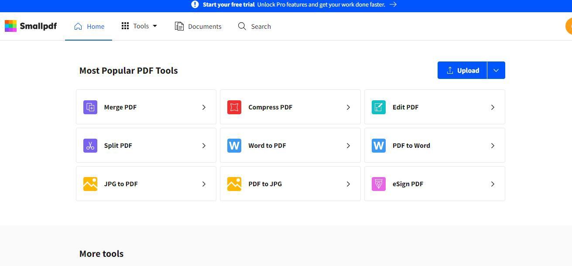Screen dimensions: 572x266
Task: Click the Smallpdf logo
Action: pos(31,26)
